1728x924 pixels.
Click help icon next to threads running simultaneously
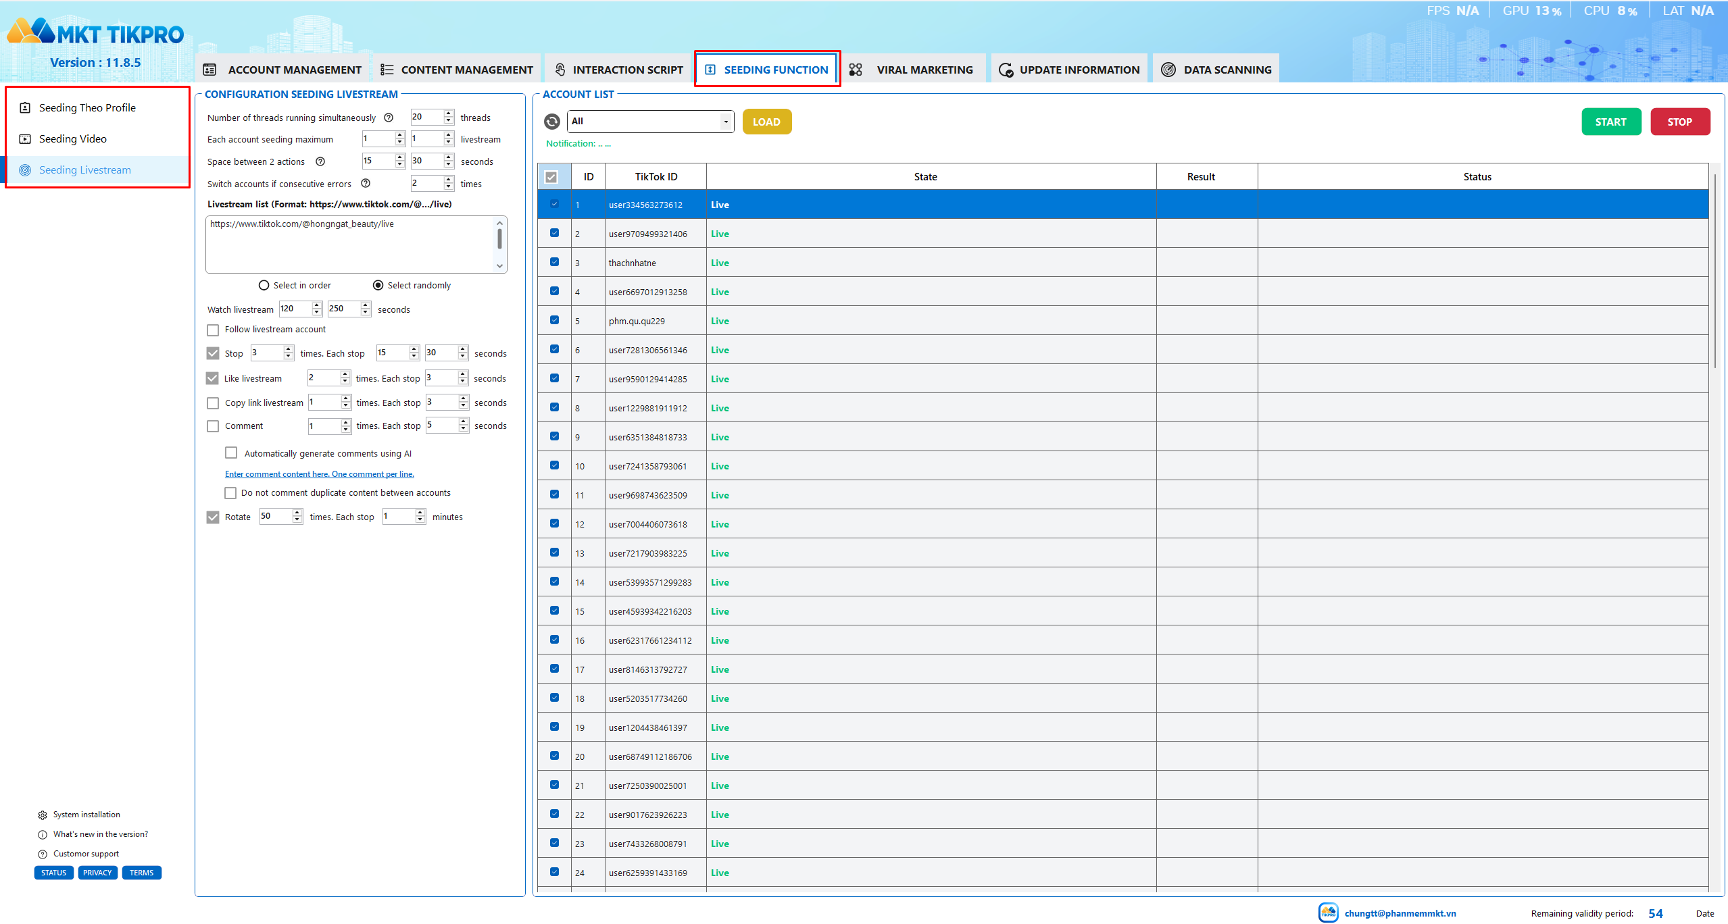tap(389, 118)
